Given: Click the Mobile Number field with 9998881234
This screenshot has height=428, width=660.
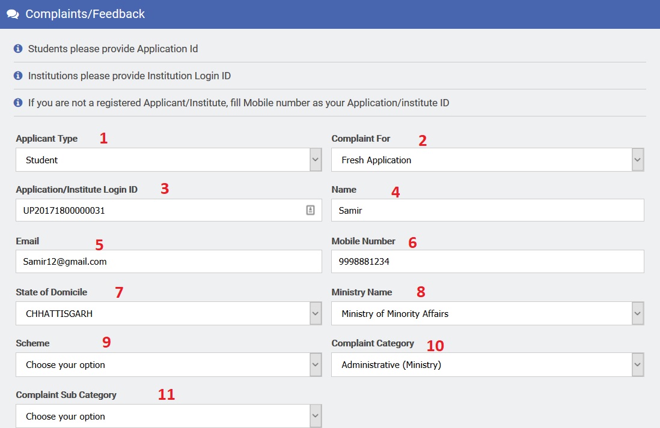Looking at the screenshot, I should pyautogui.click(x=487, y=262).
